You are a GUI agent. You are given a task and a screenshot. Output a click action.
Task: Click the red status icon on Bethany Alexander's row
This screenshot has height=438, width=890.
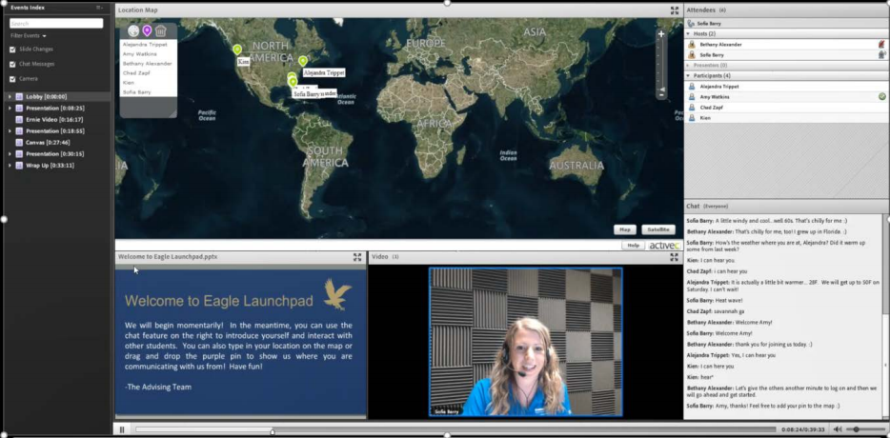pos(881,44)
